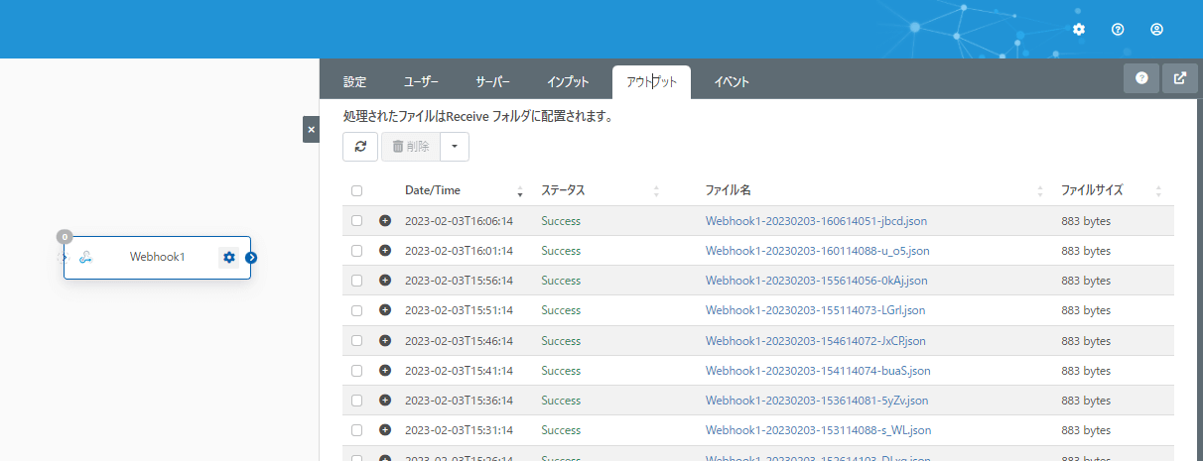Check the row for Webhook1-20230203-155614056-0kAj.json
Image resolution: width=1203 pixels, height=461 pixels.
tap(357, 281)
